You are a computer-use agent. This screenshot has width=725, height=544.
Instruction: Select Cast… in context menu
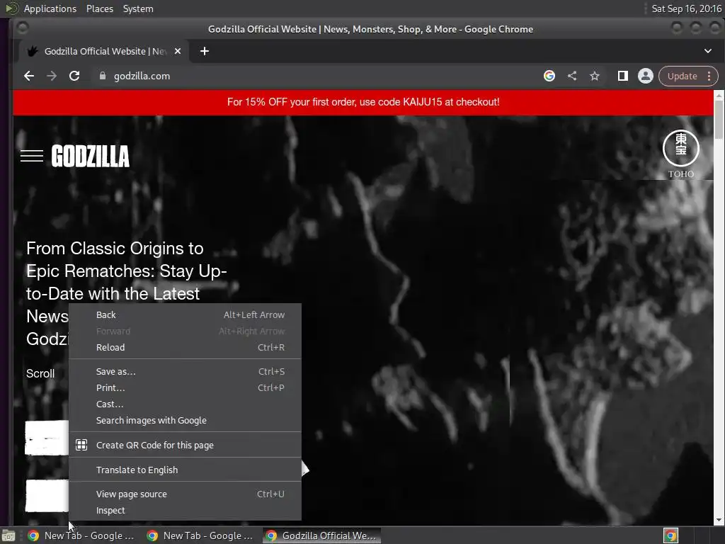pos(185,404)
